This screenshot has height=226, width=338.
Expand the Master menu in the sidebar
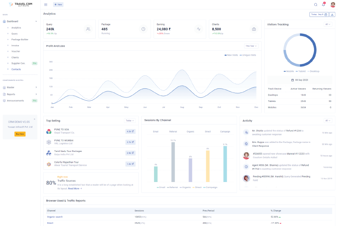pyautogui.click(x=20, y=87)
